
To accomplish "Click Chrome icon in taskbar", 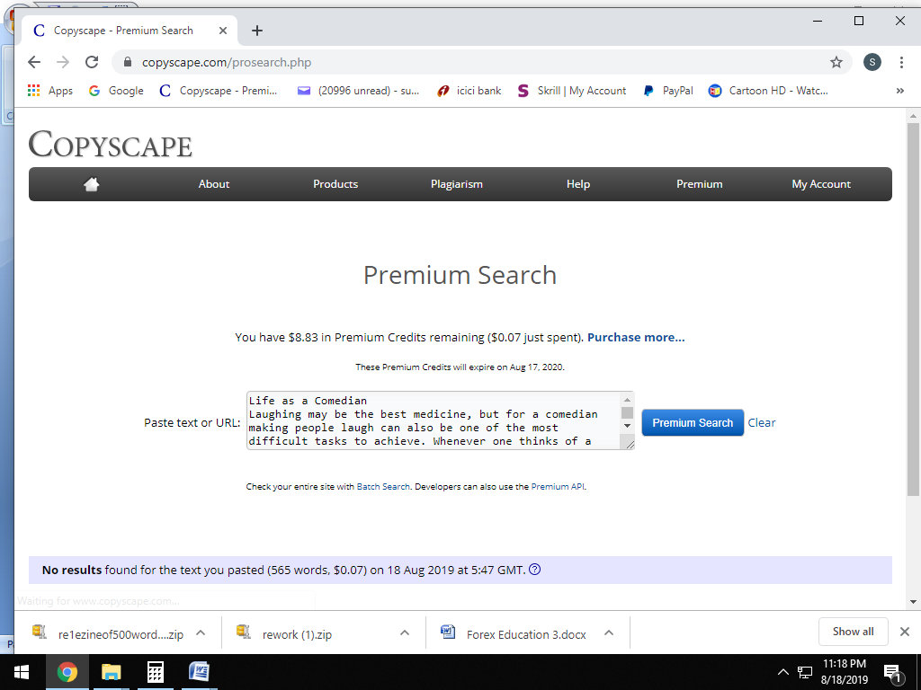I will coord(67,672).
